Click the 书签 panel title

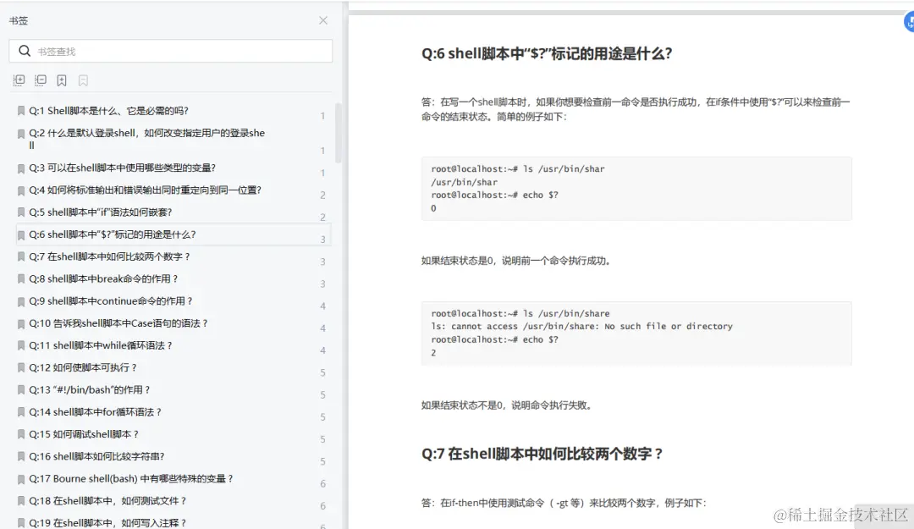click(x=18, y=20)
